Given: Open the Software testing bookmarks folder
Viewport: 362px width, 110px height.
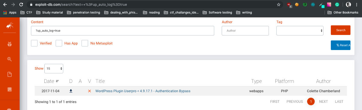Looking at the screenshot, I should (217, 13).
